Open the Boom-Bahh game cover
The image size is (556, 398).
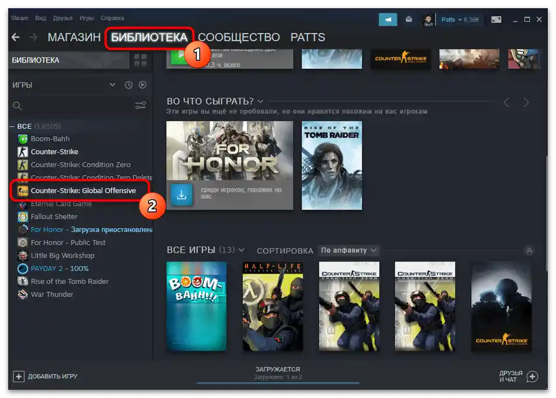[197, 306]
